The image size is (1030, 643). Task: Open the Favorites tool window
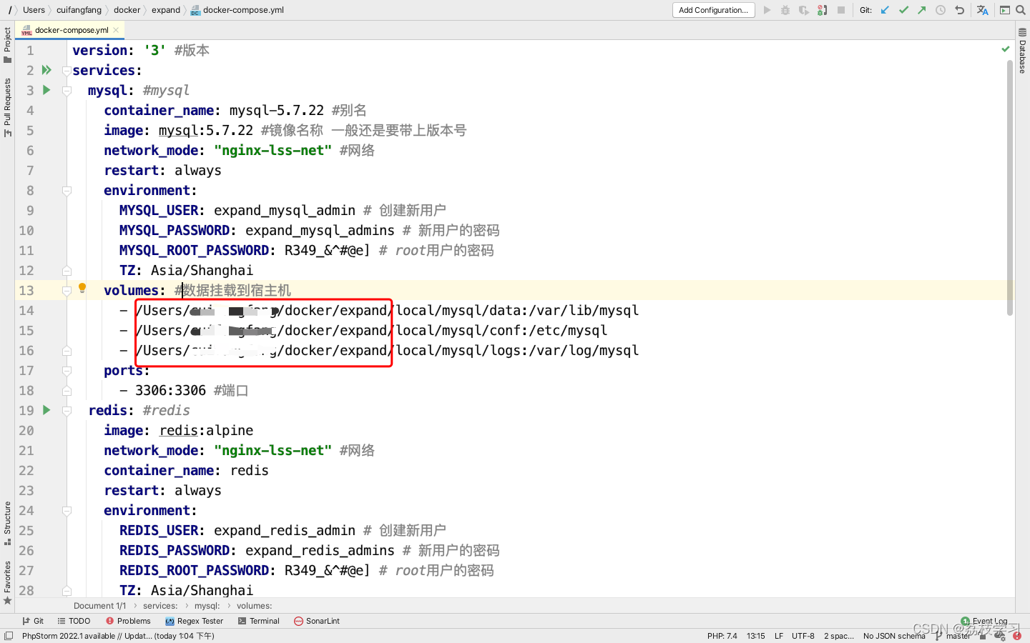click(x=7, y=582)
